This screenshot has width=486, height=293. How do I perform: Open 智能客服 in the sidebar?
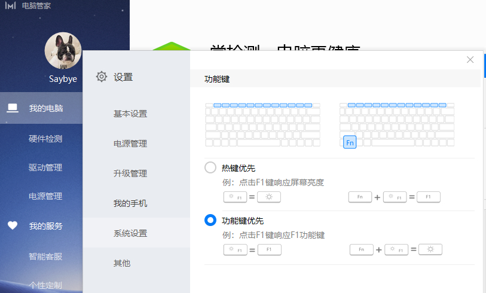pyautogui.click(x=45, y=257)
